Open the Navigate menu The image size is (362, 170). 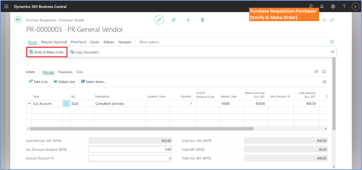(125, 42)
